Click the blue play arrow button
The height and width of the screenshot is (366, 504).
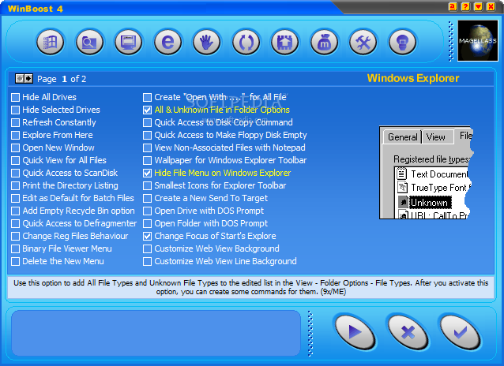click(355, 332)
